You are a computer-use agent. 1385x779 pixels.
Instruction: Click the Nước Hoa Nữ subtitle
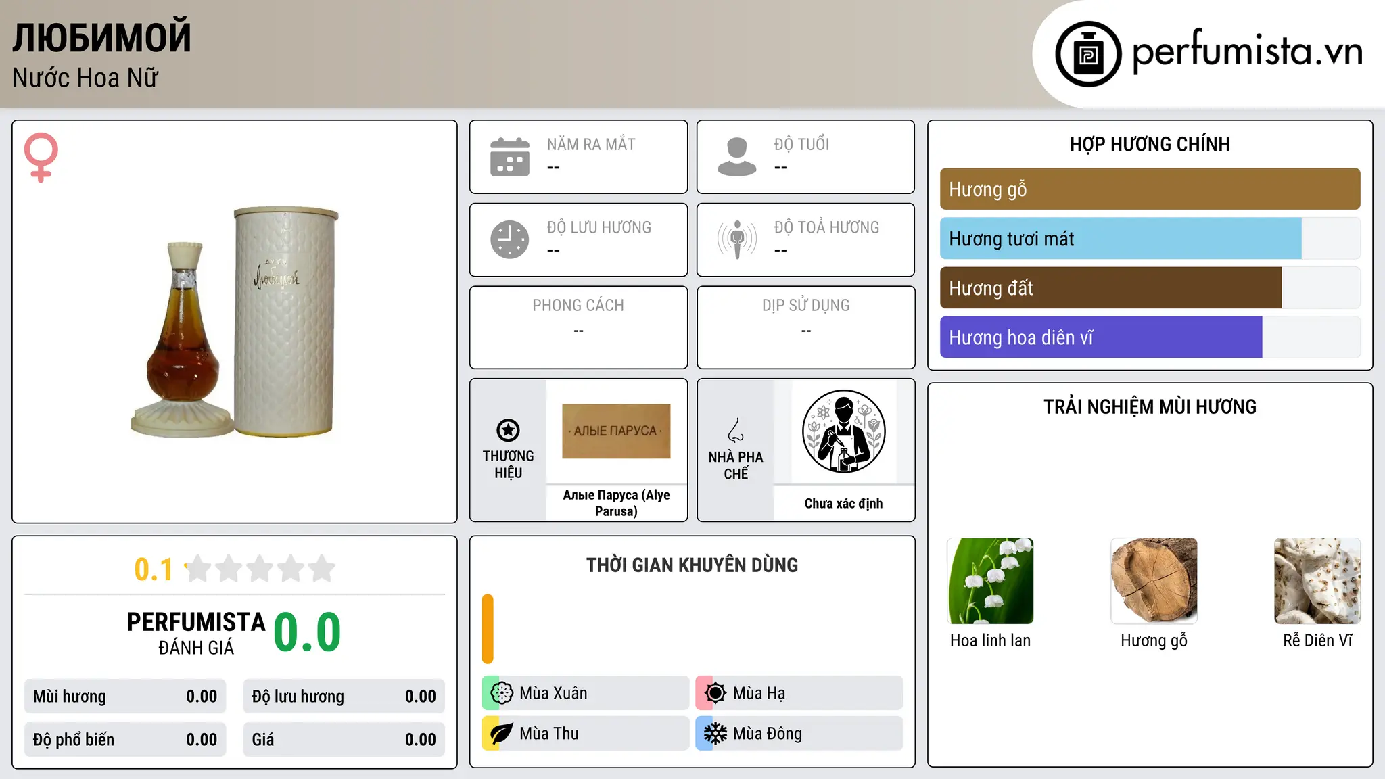tap(85, 78)
